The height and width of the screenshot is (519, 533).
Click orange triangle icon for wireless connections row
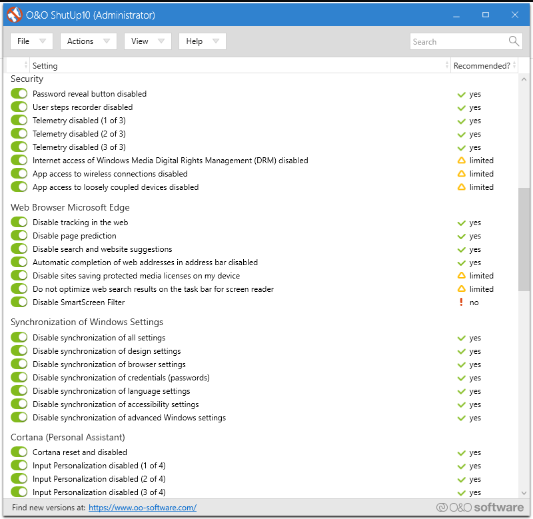(x=461, y=173)
